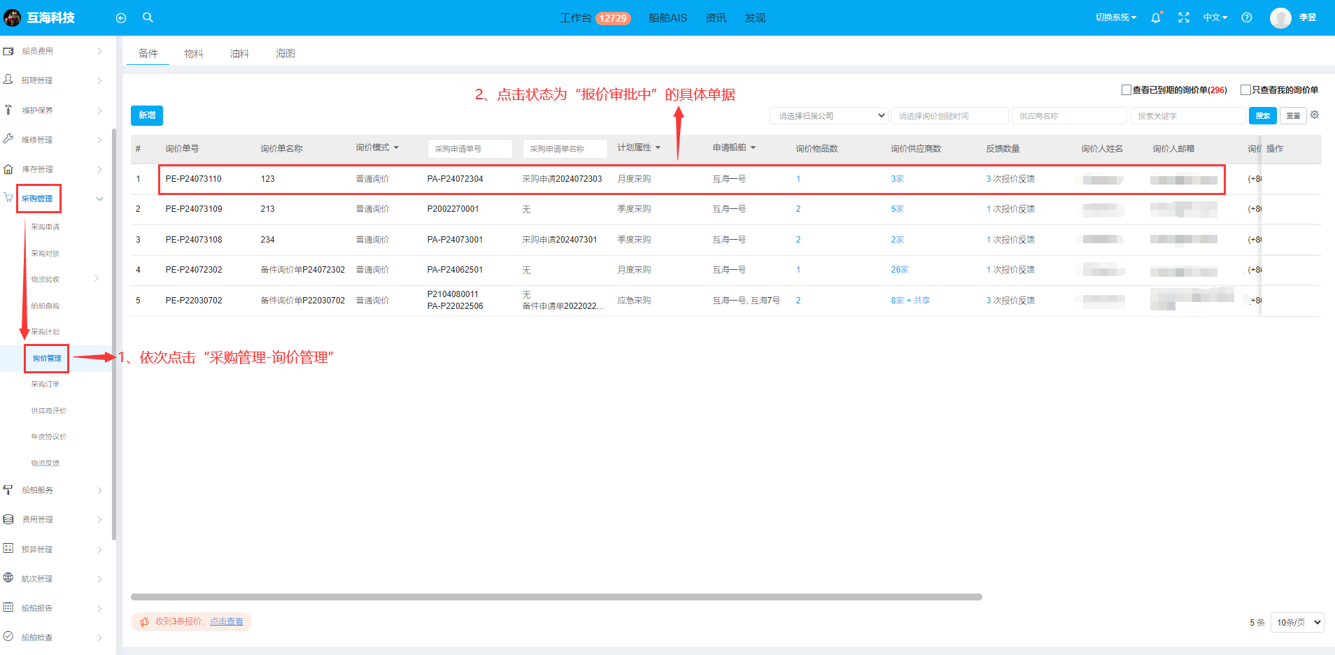The height and width of the screenshot is (655, 1335).
Task: Focus 搜索关键字 input field
Action: click(x=1188, y=116)
